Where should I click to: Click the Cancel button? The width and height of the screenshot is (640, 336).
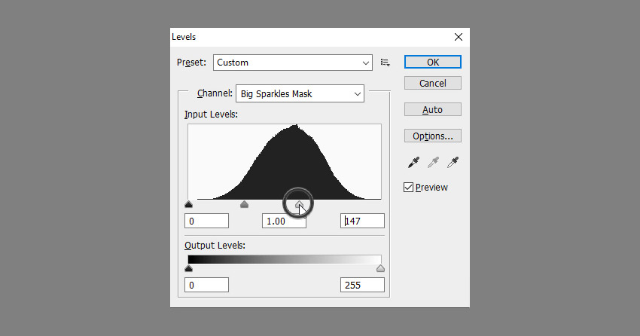433,84
